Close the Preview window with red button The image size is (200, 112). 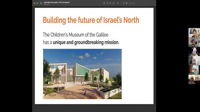(34, 3)
